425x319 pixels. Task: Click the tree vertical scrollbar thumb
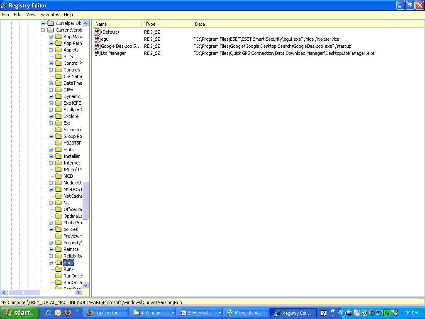pyautogui.click(x=85, y=200)
